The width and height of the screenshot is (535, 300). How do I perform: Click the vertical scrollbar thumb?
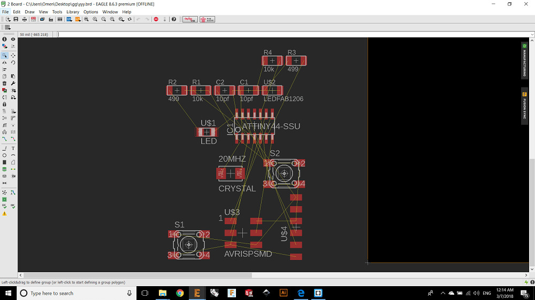tap(532, 213)
